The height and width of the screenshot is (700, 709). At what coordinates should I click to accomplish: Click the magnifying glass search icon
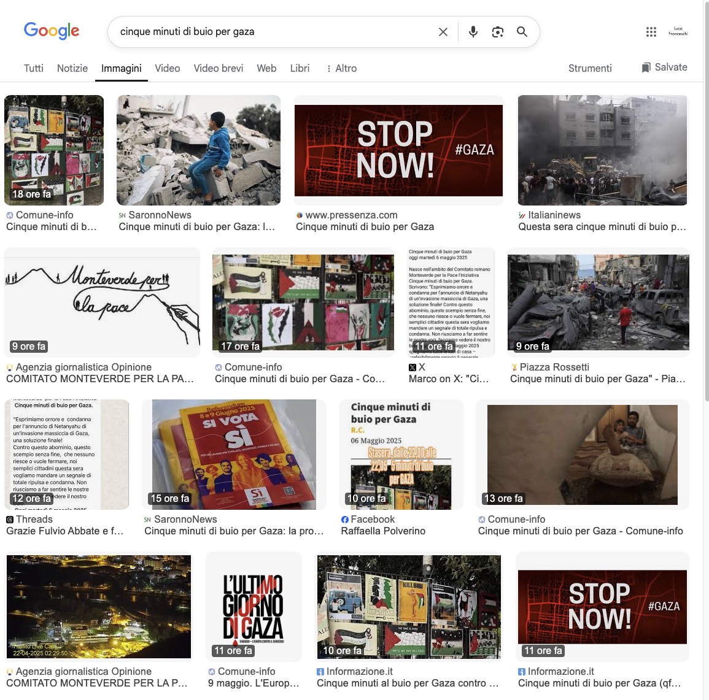522,32
